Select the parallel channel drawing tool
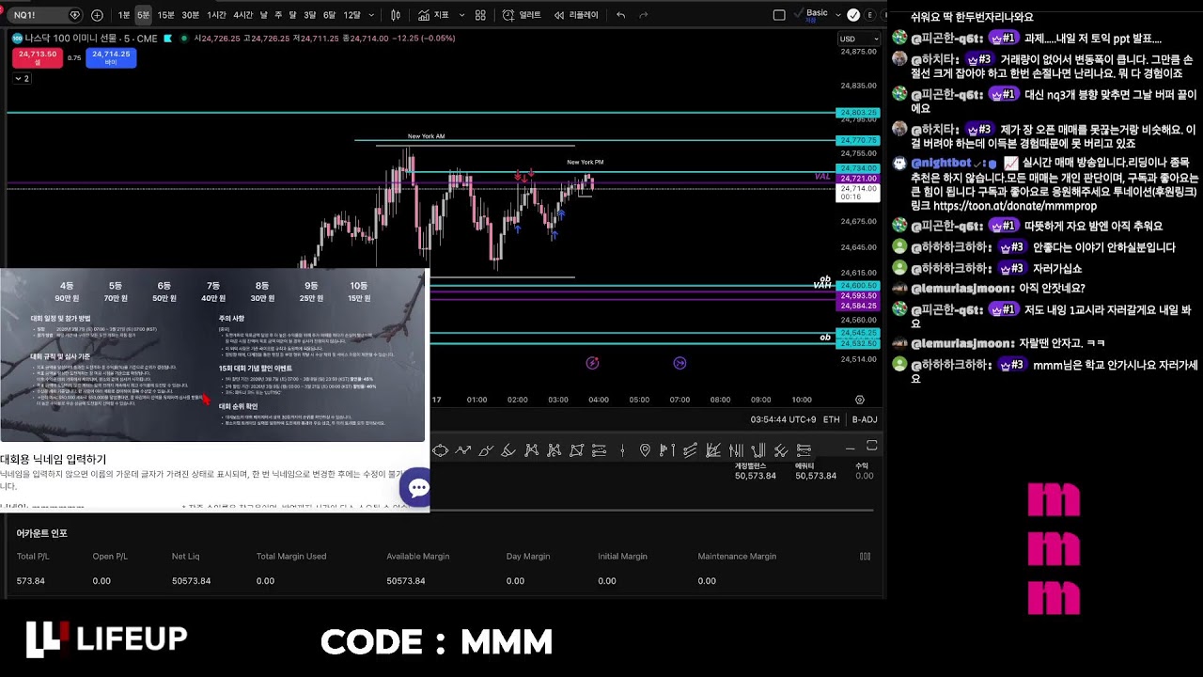The height and width of the screenshot is (677, 1203). (690, 450)
